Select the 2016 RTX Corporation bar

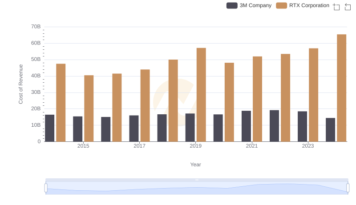point(117,108)
